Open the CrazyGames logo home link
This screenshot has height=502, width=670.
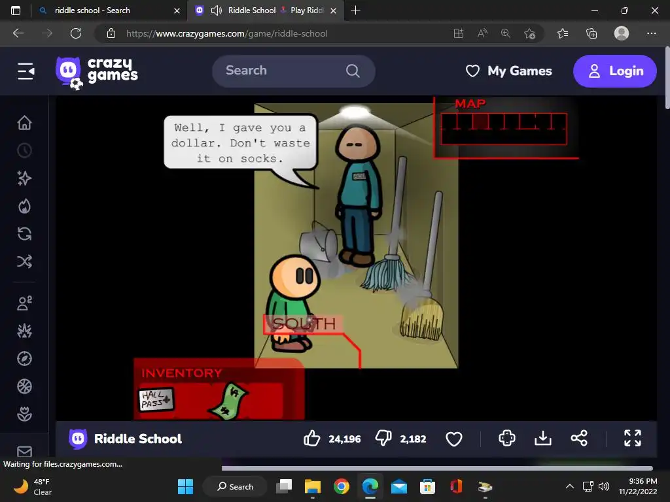tap(97, 71)
